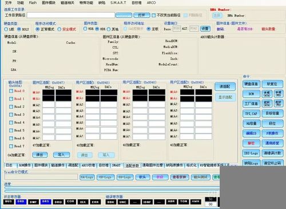Viewport: 286px width, 209px height.
Task: Click the 硬盘信息 command button
Action: click(251, 84)
